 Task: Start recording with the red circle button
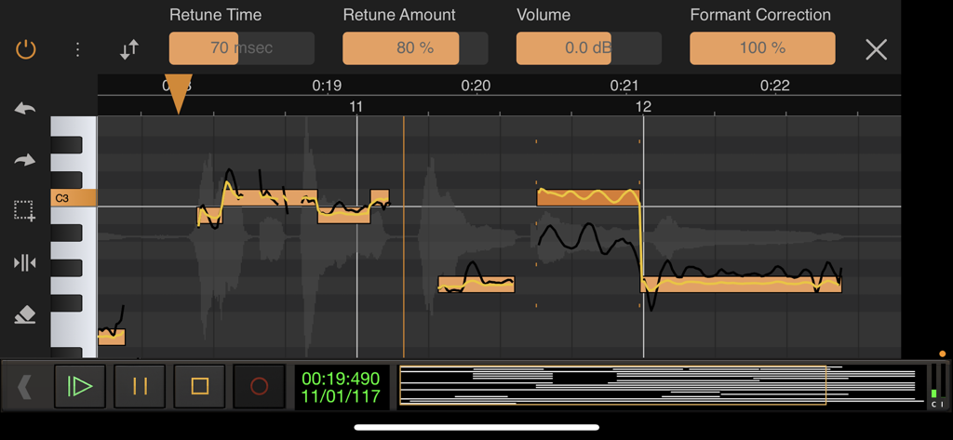(x=259, y=386)
